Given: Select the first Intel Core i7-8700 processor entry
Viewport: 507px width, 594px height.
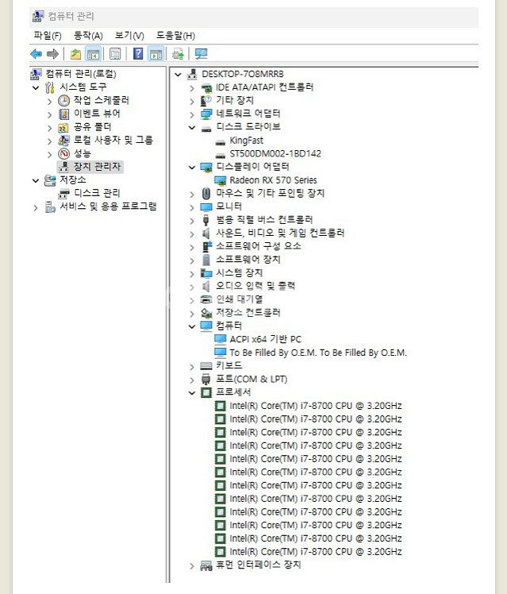Looking at the screenshot, I should [316, 406].
